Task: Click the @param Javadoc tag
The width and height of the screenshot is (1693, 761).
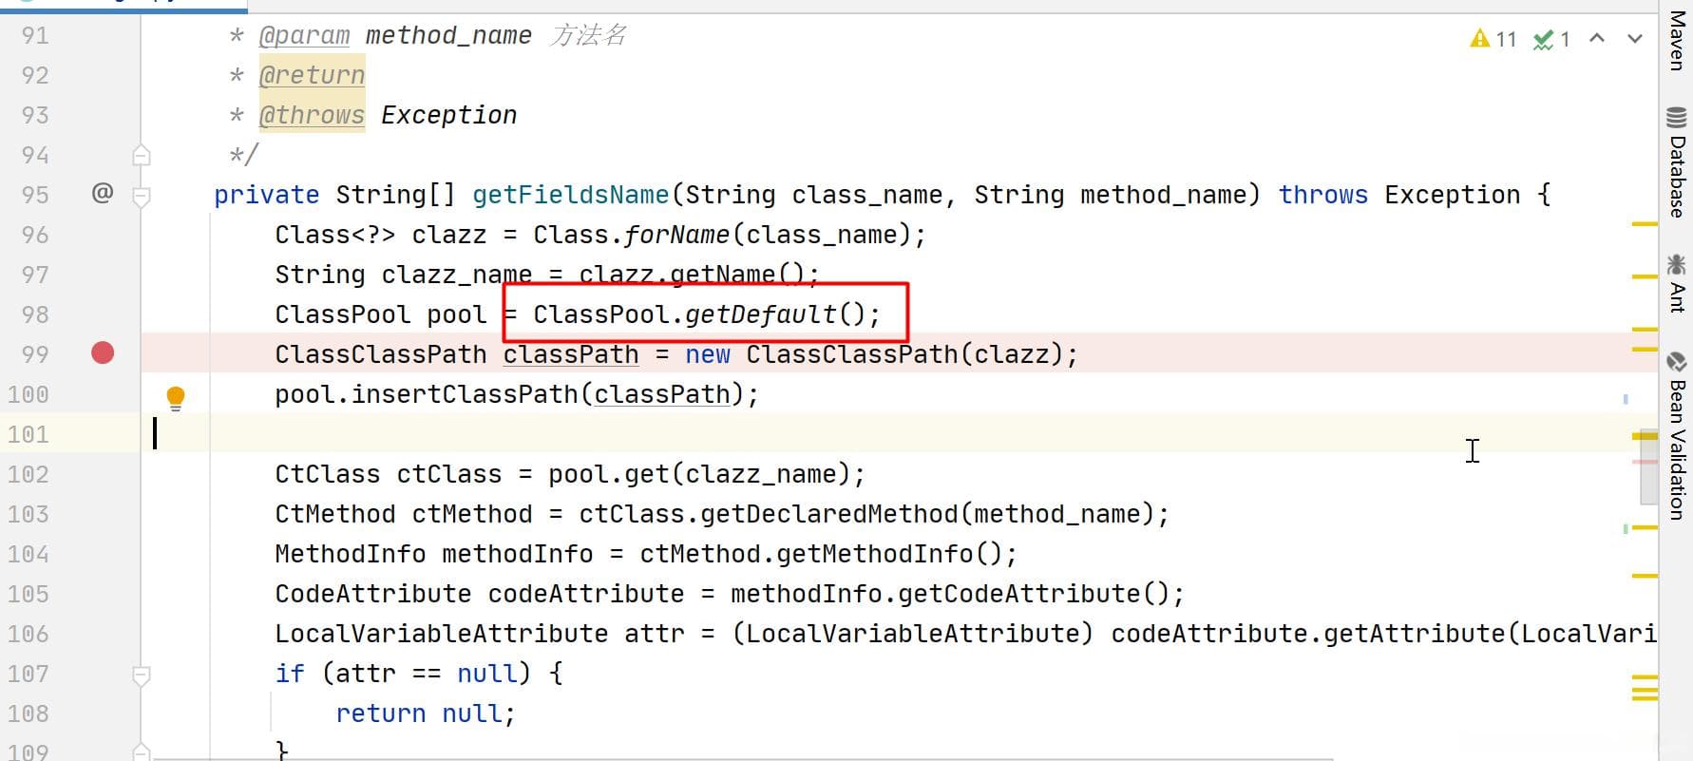Action: (x=304, y=35)
